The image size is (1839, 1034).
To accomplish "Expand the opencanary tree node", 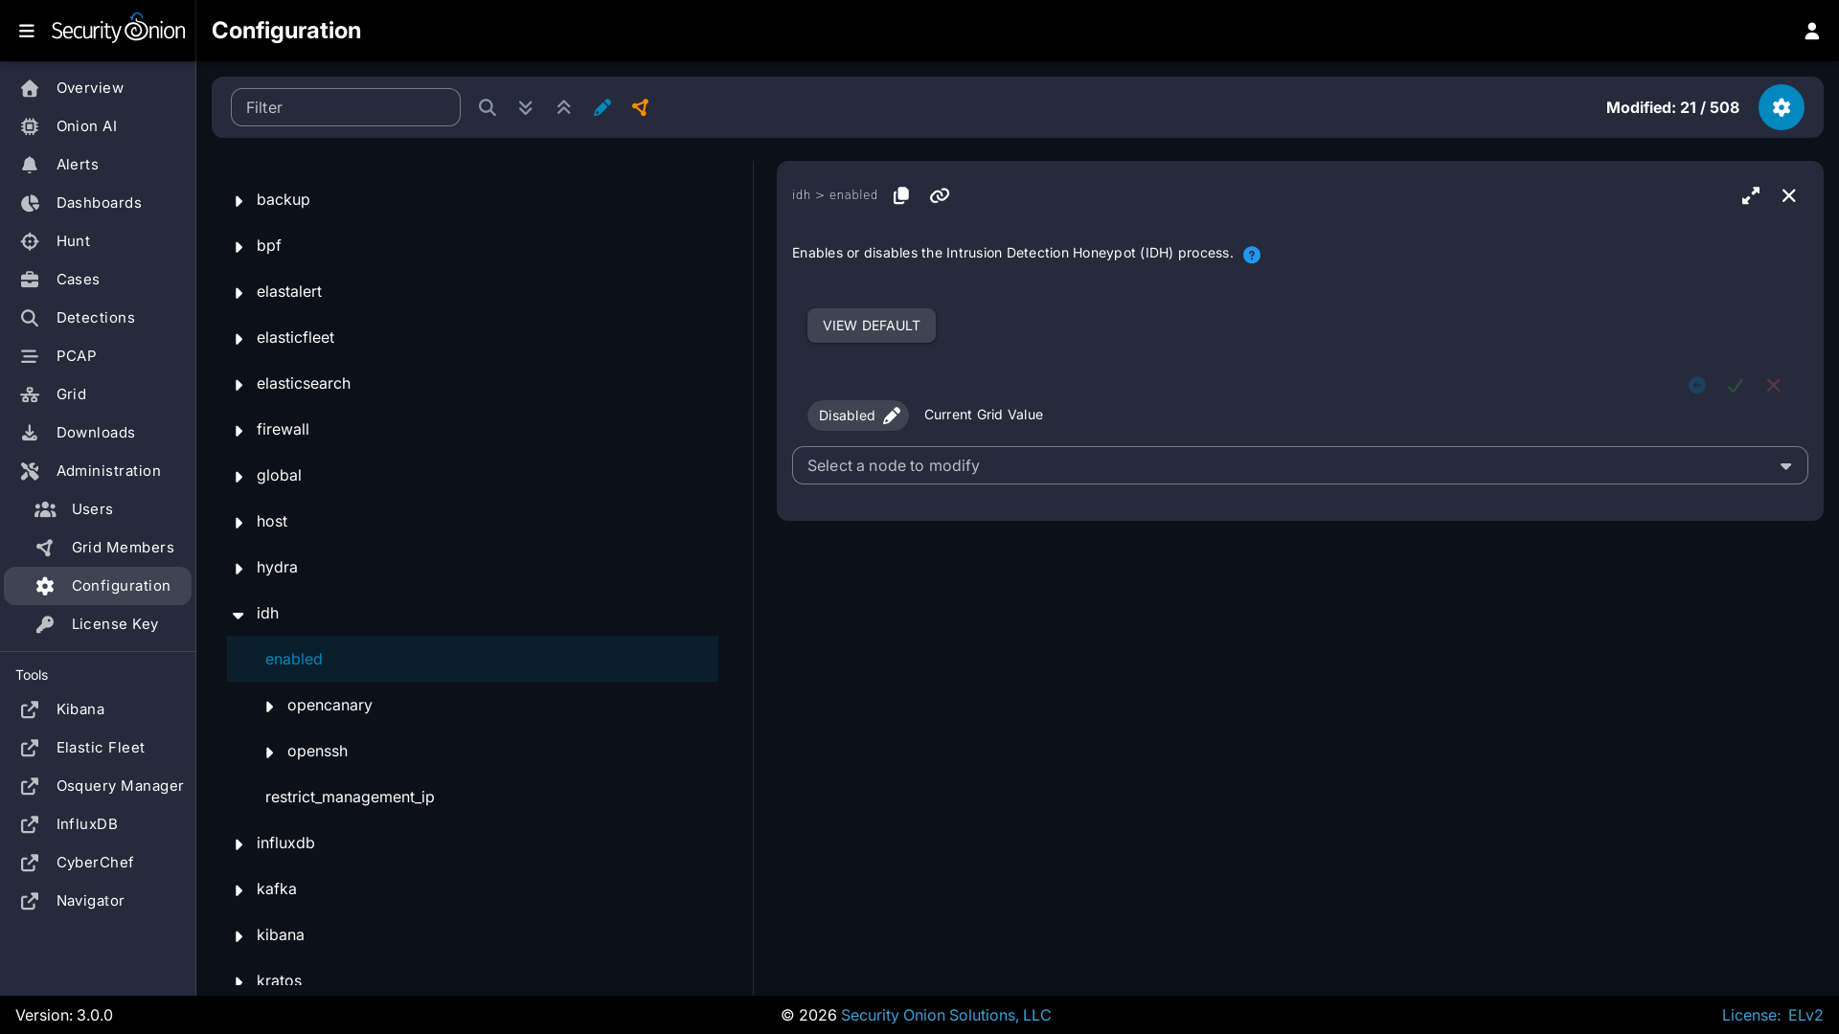I will pyautogui.click(x=269, y=706).
